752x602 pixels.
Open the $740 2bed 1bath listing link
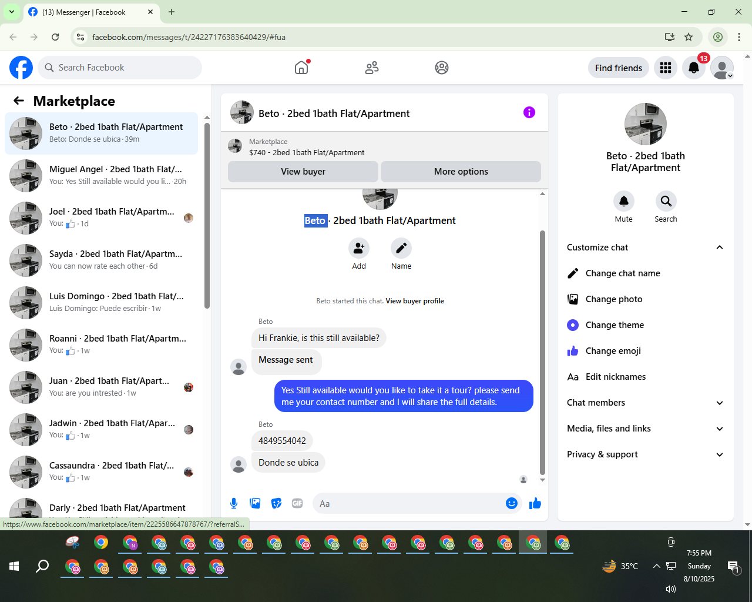(307, 152)
